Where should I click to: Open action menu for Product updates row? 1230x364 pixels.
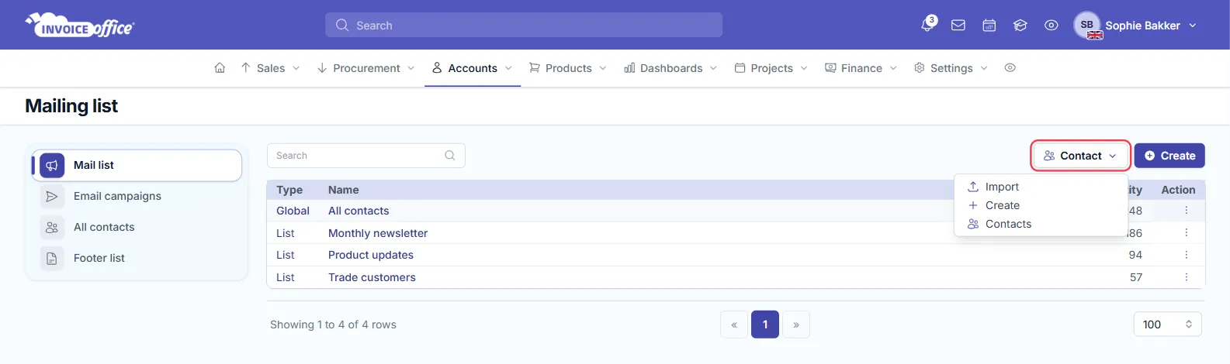(x=1186, y=255)
